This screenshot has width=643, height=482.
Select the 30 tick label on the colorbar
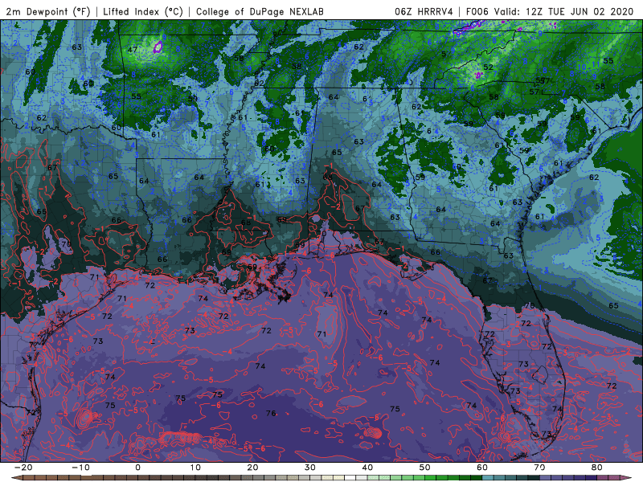(x=310, y=468)
